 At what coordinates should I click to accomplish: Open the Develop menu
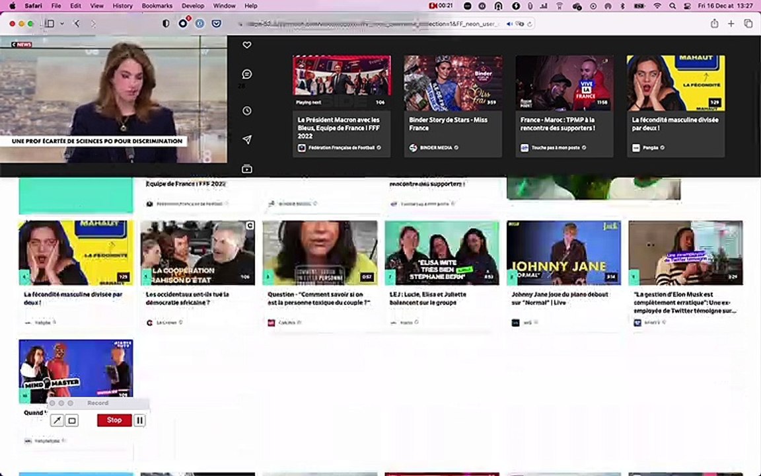click(193, 6)
